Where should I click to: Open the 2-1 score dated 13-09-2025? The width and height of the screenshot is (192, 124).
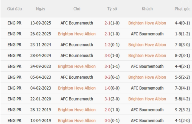112,23
